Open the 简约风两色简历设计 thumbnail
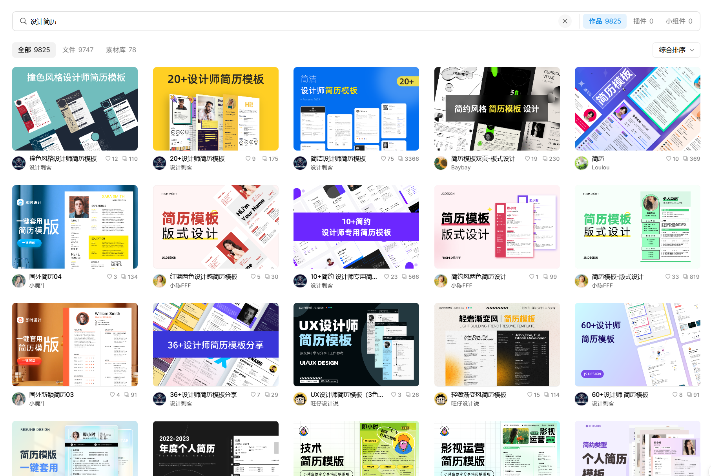Image resolution: width=711 pixels, height=476 pixels. pyautogui.click(x=497, y=227)
